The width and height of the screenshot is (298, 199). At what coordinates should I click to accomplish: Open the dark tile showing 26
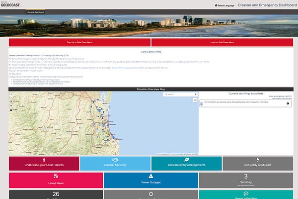click(56, 195)
